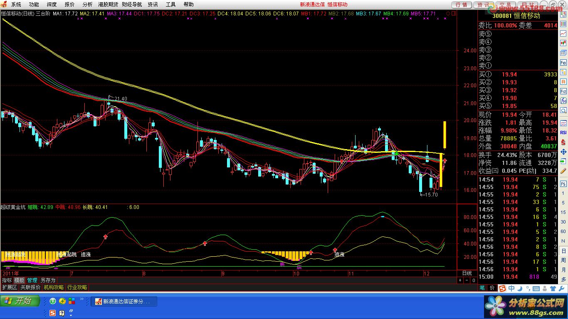Click 另存为 save-as tab

(x=48, y=280)
